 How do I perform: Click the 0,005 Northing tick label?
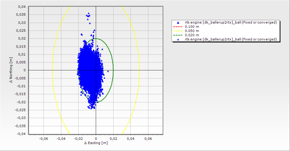[x=21, y=62]
